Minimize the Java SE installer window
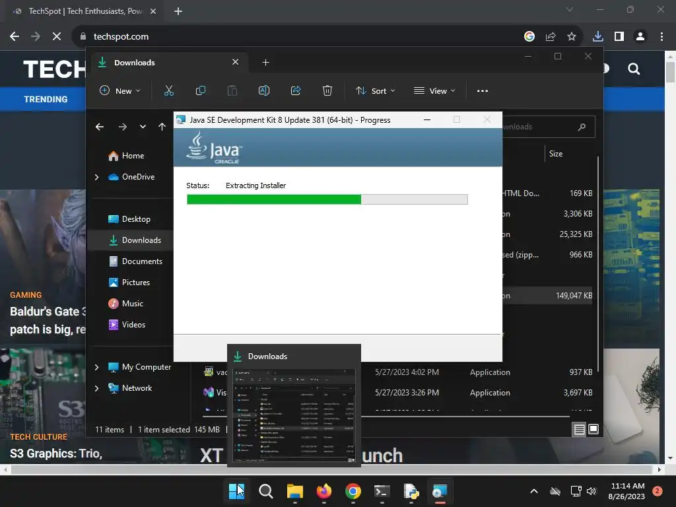 (x=427, y=120)
